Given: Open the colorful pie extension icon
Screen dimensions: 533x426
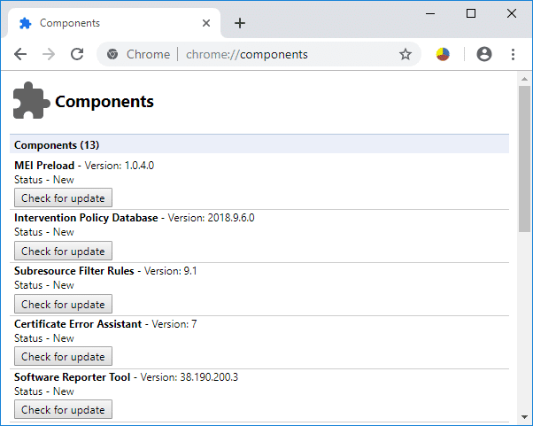Looking at the screenshot, I should click(443, 54).
